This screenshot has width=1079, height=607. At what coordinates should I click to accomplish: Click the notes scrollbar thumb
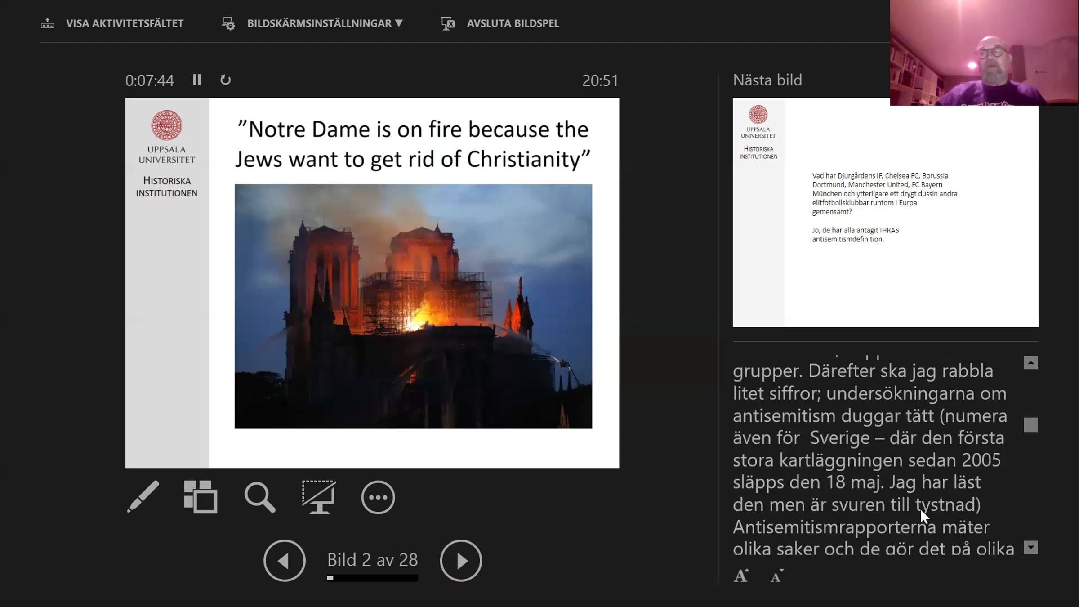tap(1030, 425)
